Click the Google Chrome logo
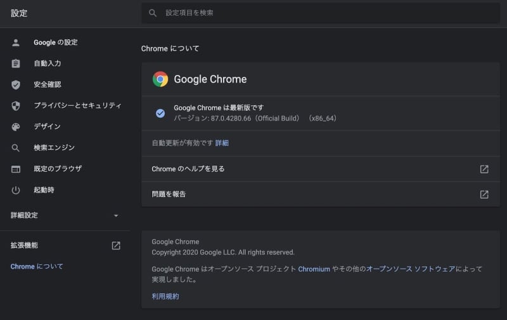 pos(160,79)
